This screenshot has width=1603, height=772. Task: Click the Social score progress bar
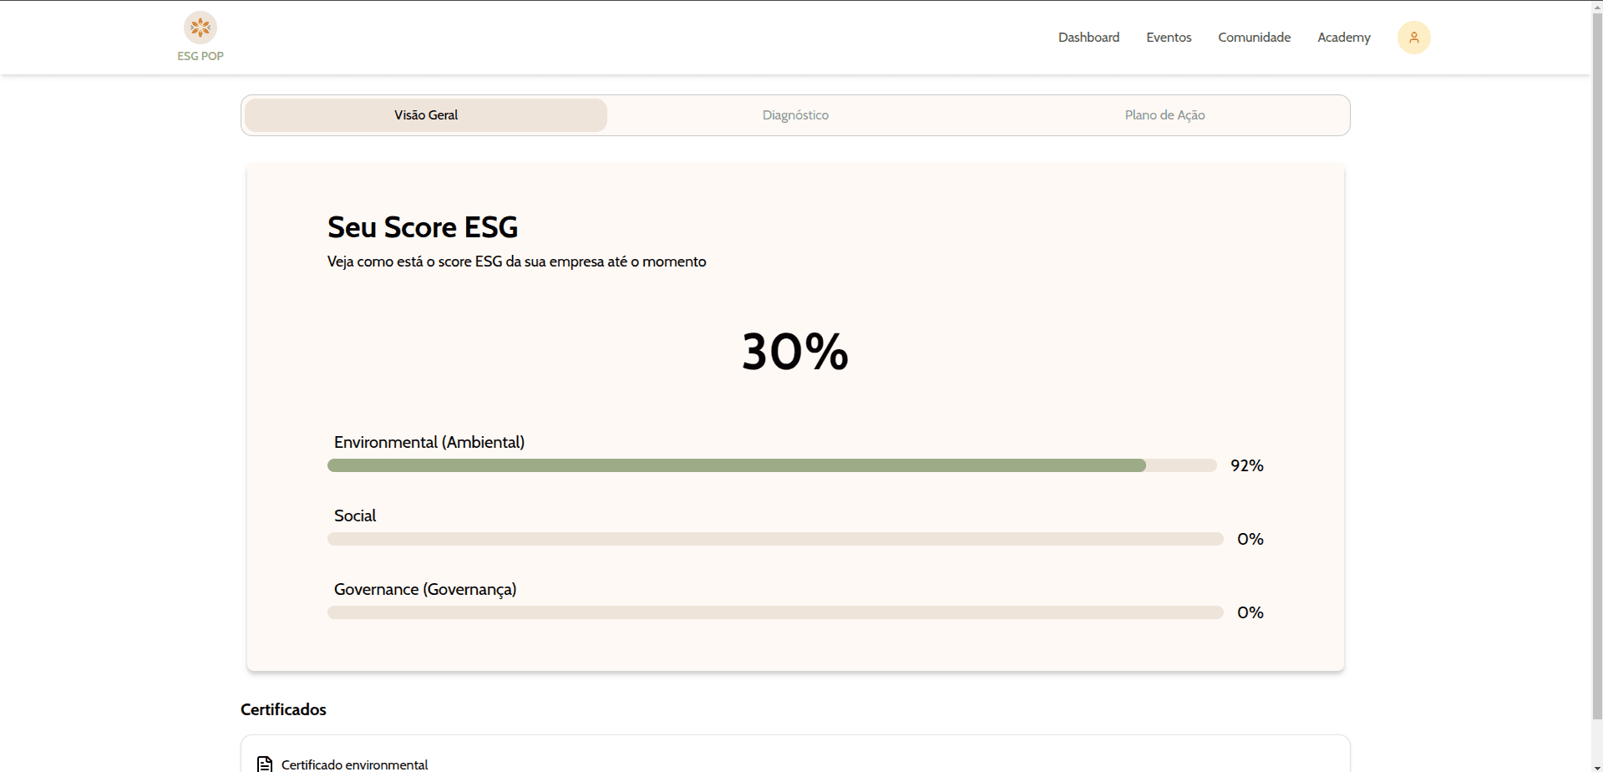click(x=774, y=539)
